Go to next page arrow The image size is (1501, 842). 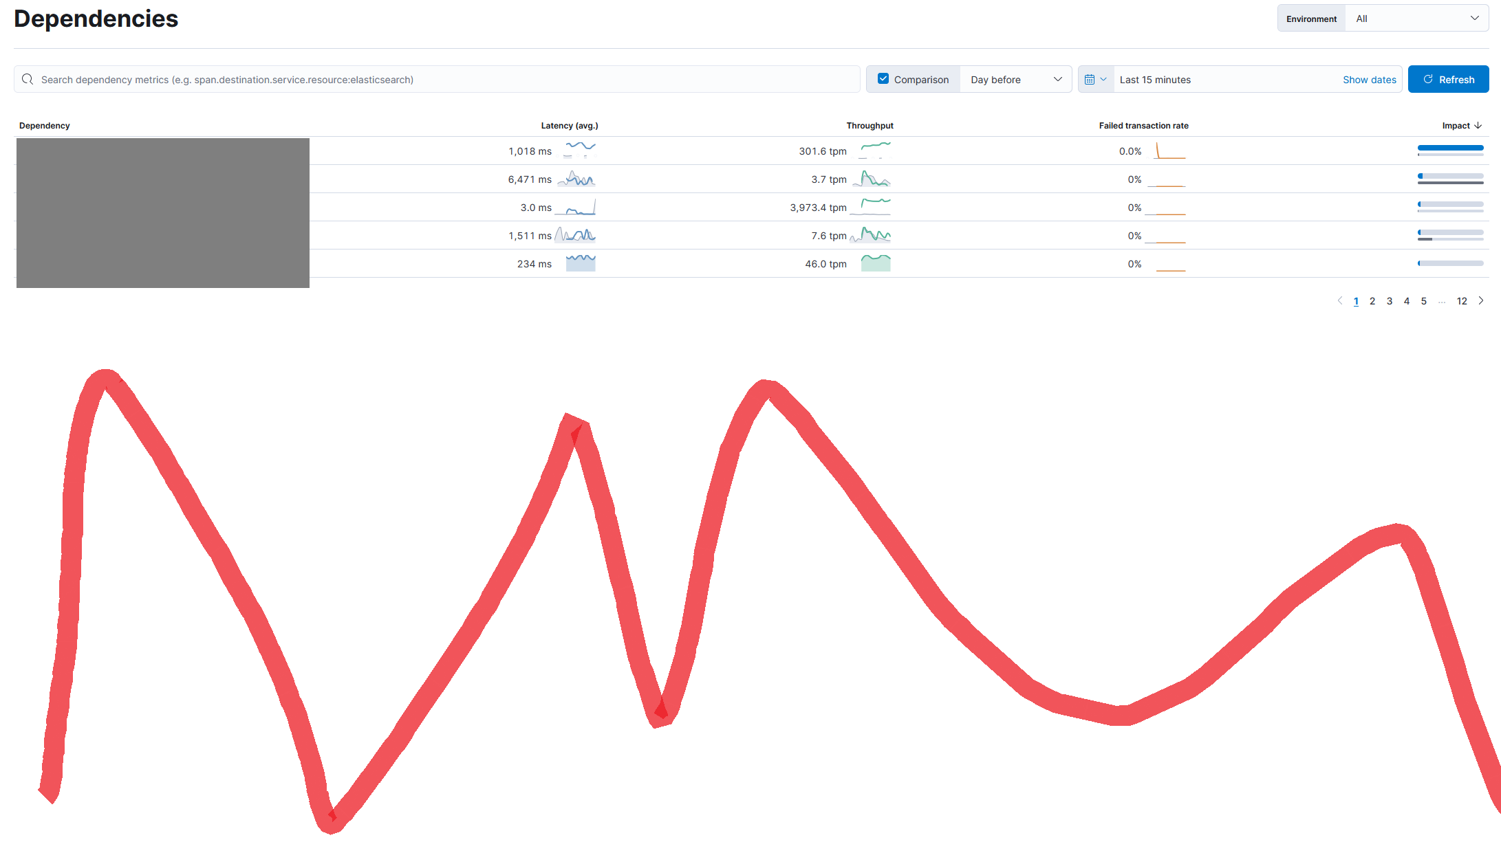tap(1481, 300)
